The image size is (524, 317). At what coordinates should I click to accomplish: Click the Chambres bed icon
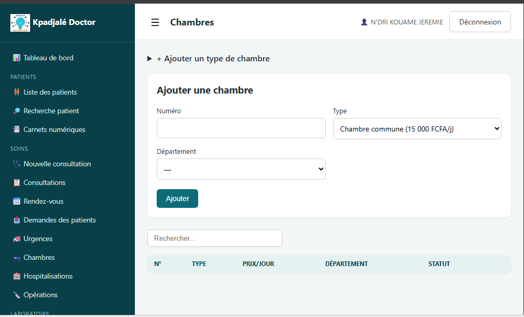click(17, 257)
